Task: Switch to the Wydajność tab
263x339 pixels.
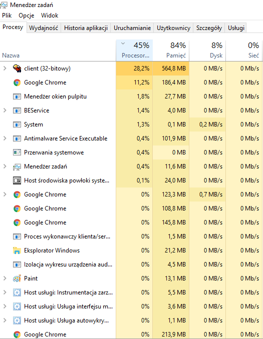Action: (x=44, y=28)
